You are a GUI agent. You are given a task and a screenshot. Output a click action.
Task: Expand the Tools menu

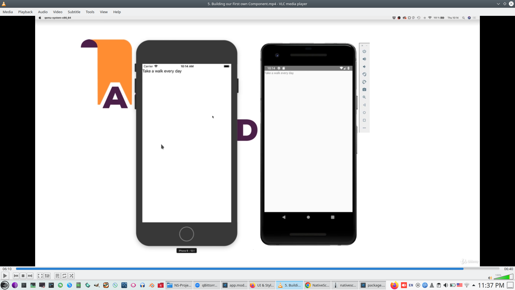point(90,12)
